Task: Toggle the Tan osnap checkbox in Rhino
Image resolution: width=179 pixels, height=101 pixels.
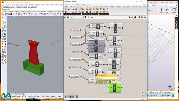Action: [x=32, y=96]
